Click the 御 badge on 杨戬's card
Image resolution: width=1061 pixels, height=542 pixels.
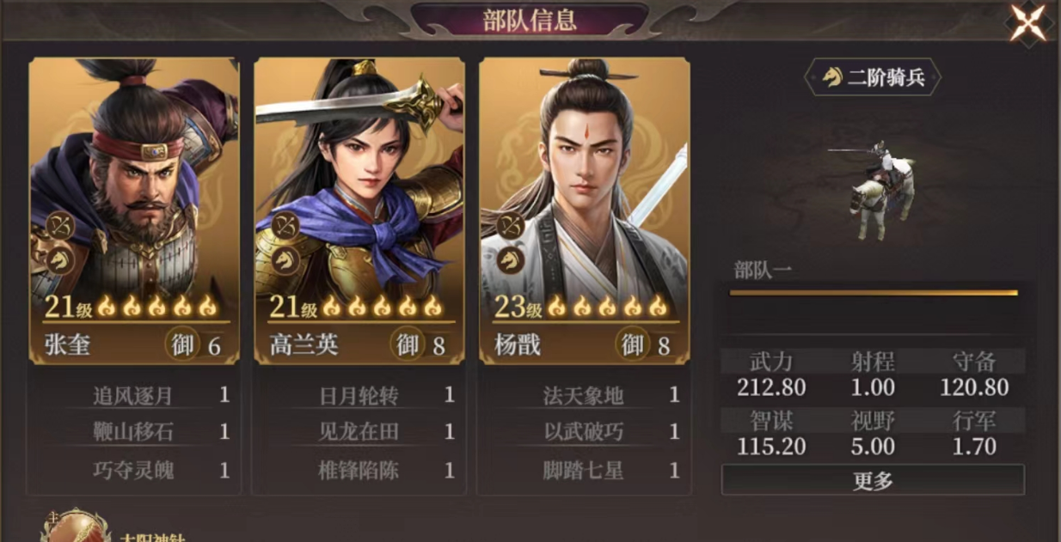click(633, 344)
